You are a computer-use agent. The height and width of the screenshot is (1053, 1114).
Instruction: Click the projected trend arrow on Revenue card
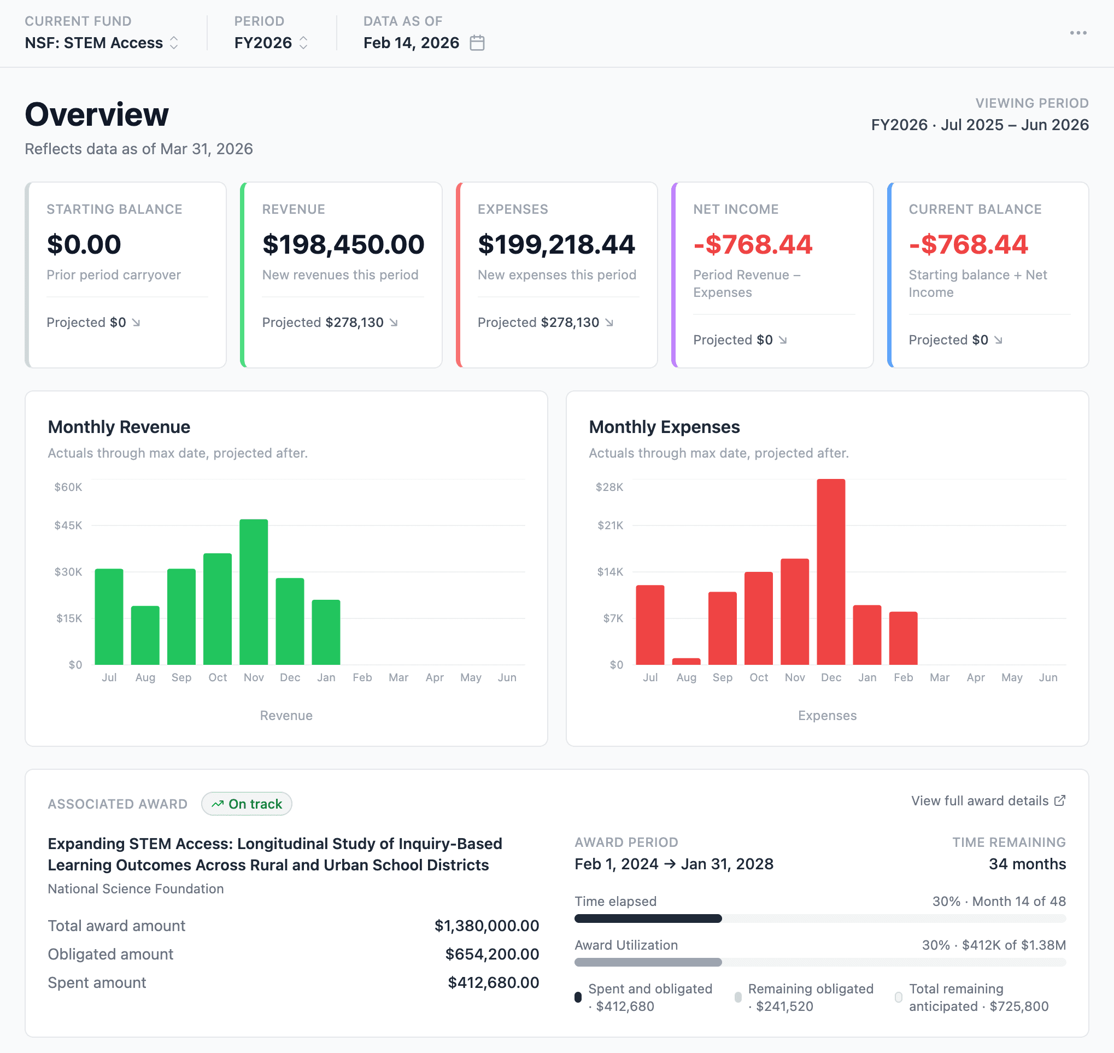coord(395,323)
